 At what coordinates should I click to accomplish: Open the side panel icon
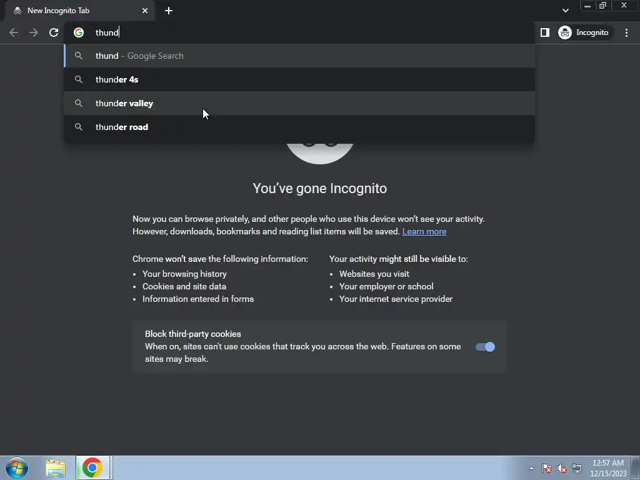[x=545, y=32]
